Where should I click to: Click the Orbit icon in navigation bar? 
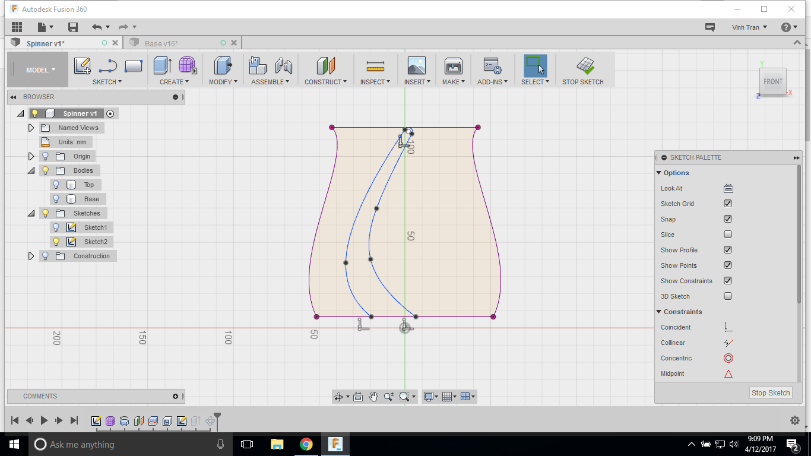tap(338, 397)
